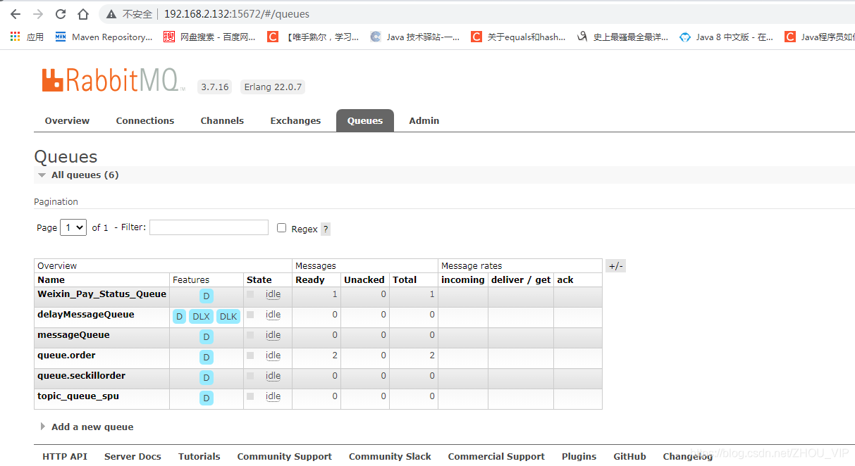Open Java 8 中文版 bookmark
The width and height of the screenshot is (855, 466).
727,37
